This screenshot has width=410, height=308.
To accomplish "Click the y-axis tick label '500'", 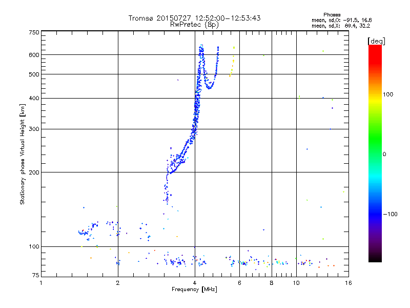I will click(x=34, y=74).
